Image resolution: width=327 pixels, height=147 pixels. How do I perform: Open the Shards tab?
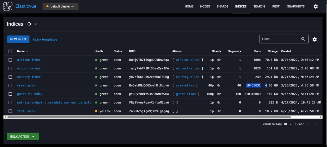coord(223,6)
